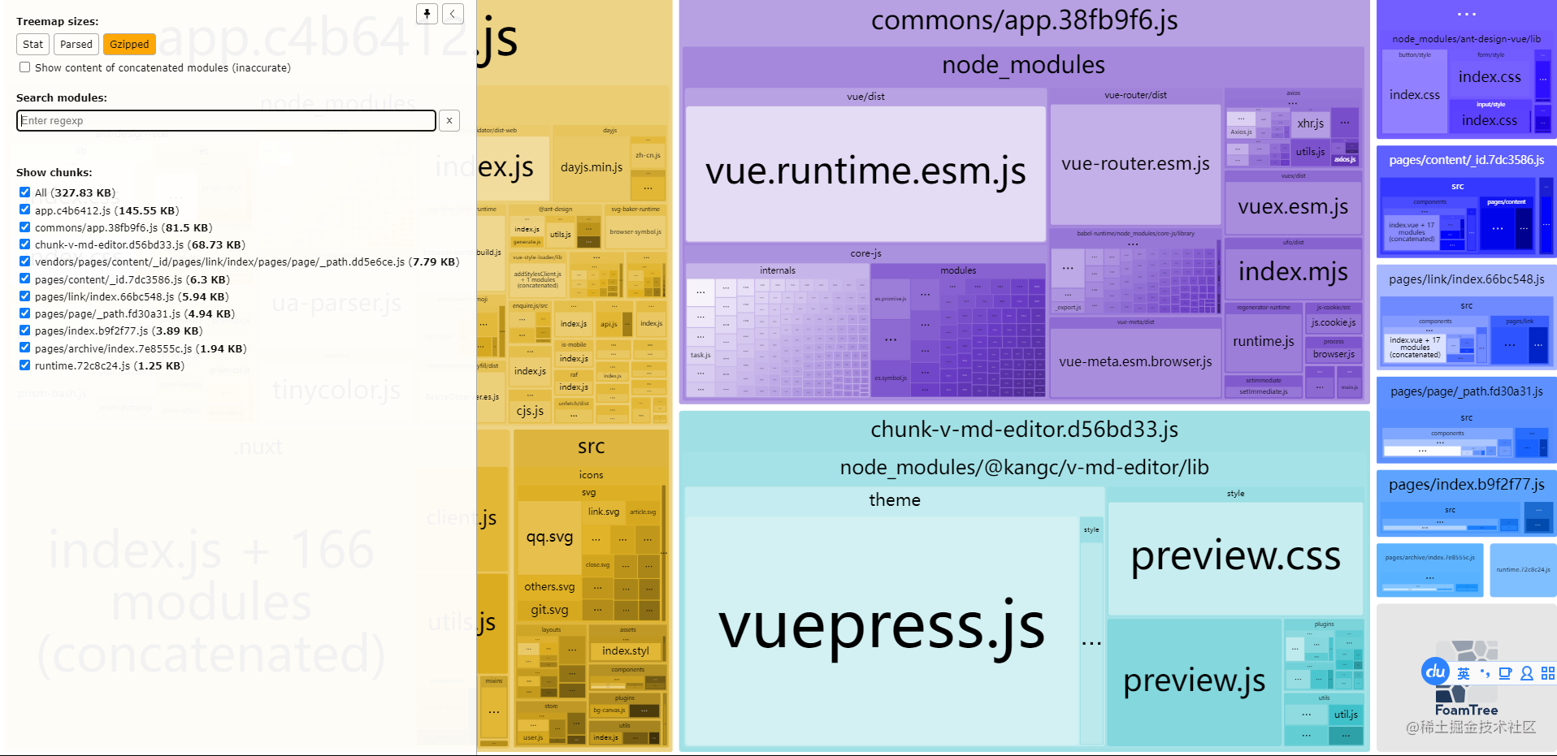
Task: Open the Baidu IME du logo
Action: pos(1436,672)
